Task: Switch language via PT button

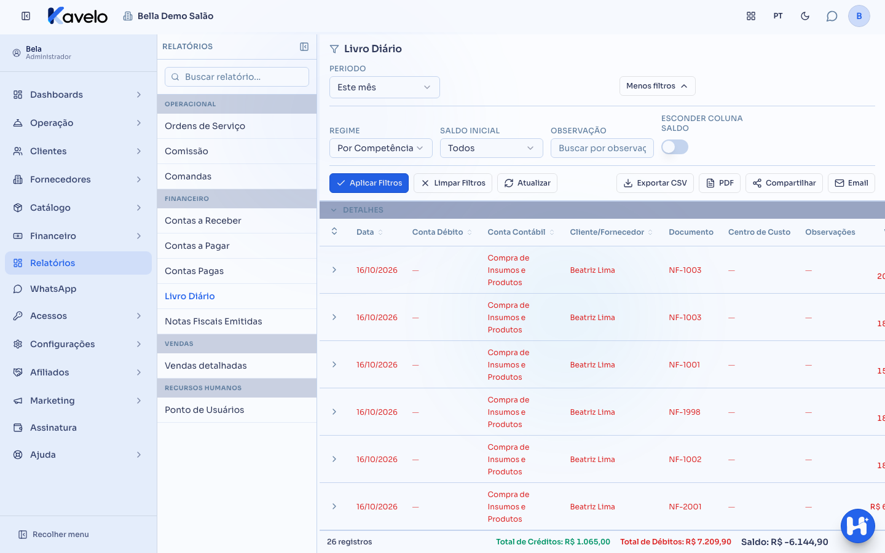Action: [778, 16]
